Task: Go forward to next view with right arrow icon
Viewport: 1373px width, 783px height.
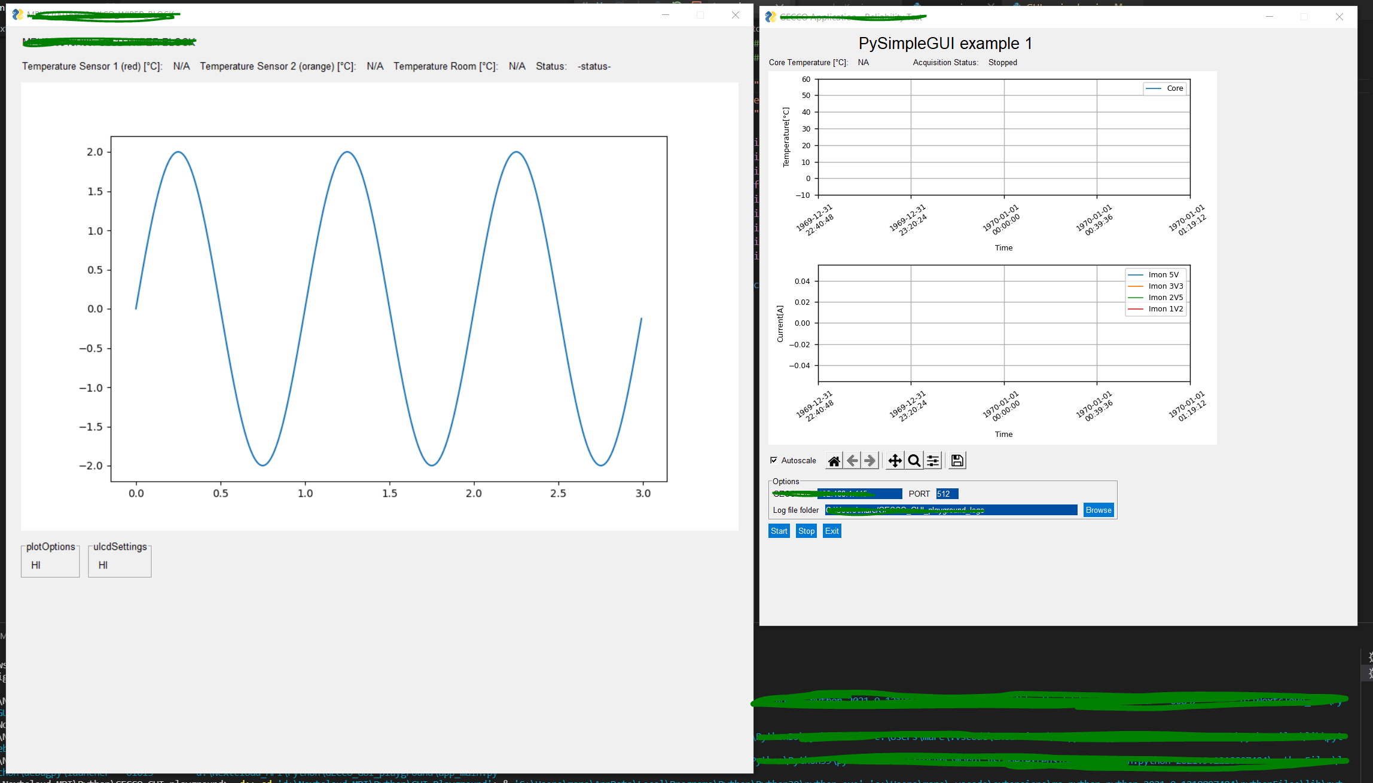Action: pyautogui.click(x=871, y=460)
